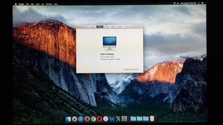Switch to the Overview tab
The height and width of the screenshot is (125, 223).
(92, 27)
